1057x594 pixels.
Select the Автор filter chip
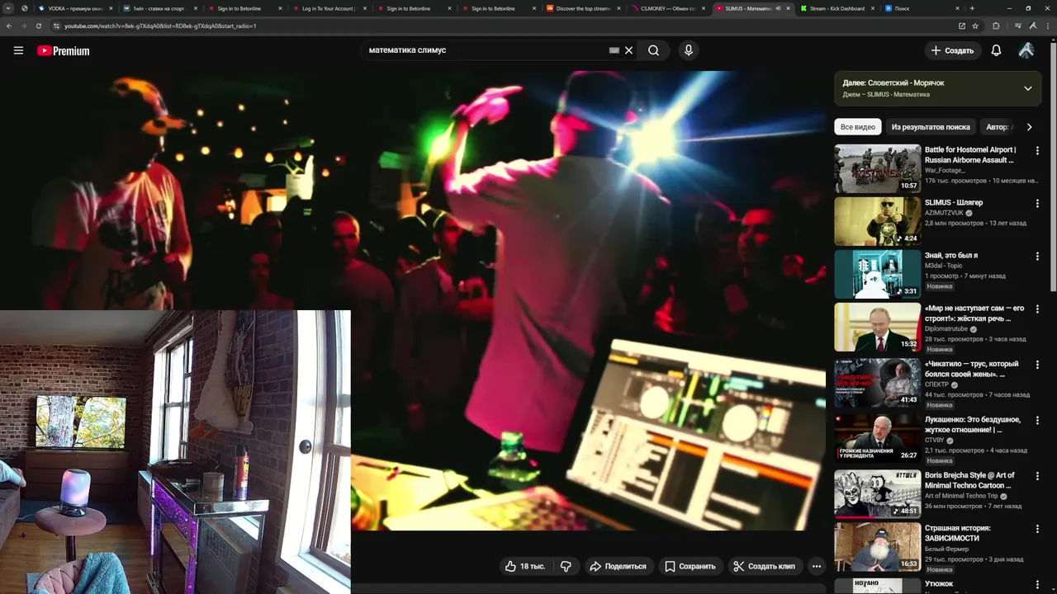pos(998,127)
